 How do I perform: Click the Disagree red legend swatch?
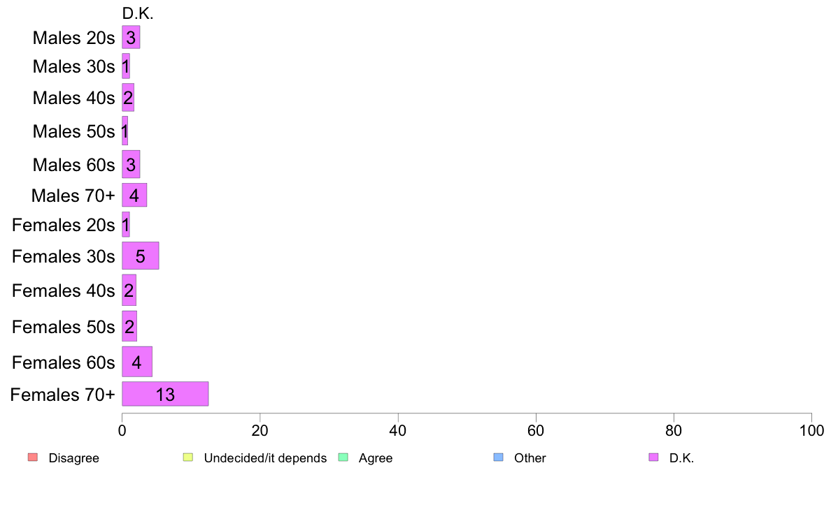pos(33,457)
